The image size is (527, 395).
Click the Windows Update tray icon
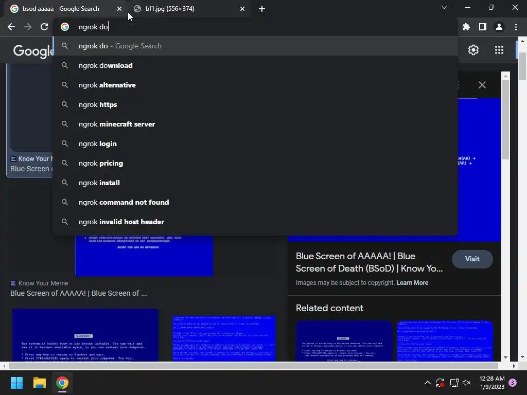[440, 383]
